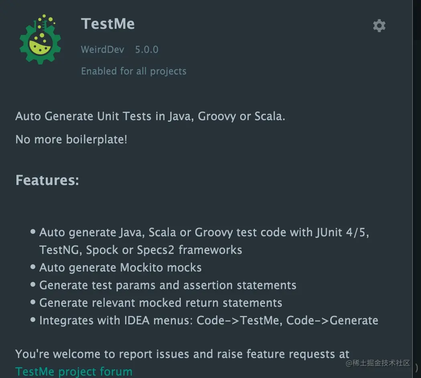The image size is (421, 378).
Task: Click the 5.0.0 version number
Action: tap(146, 50)
